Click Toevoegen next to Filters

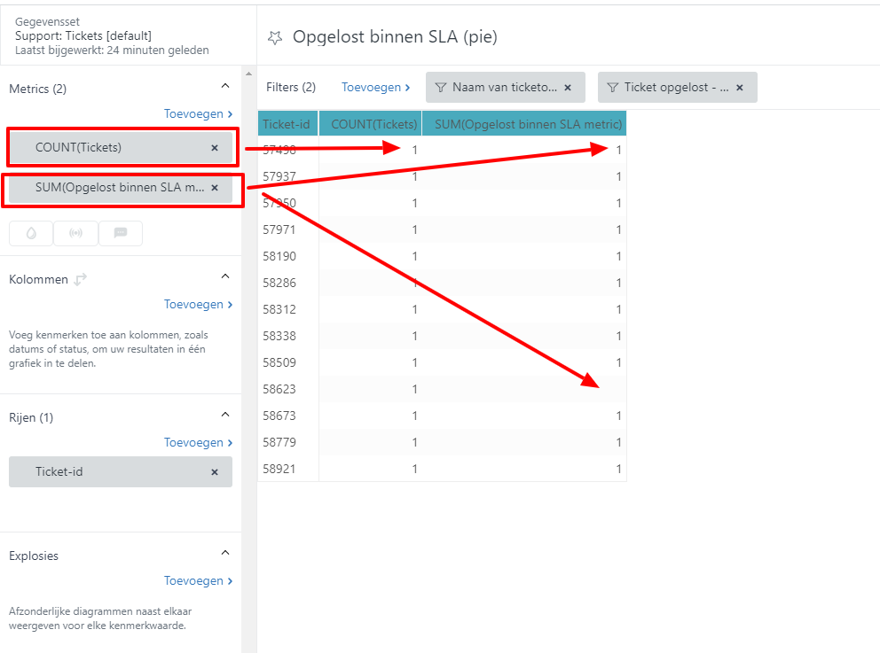[x=375, y=87]
